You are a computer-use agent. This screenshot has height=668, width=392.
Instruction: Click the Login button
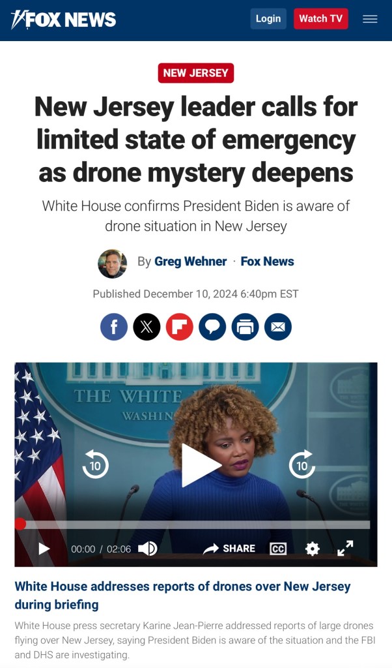[x=268, y=19]
